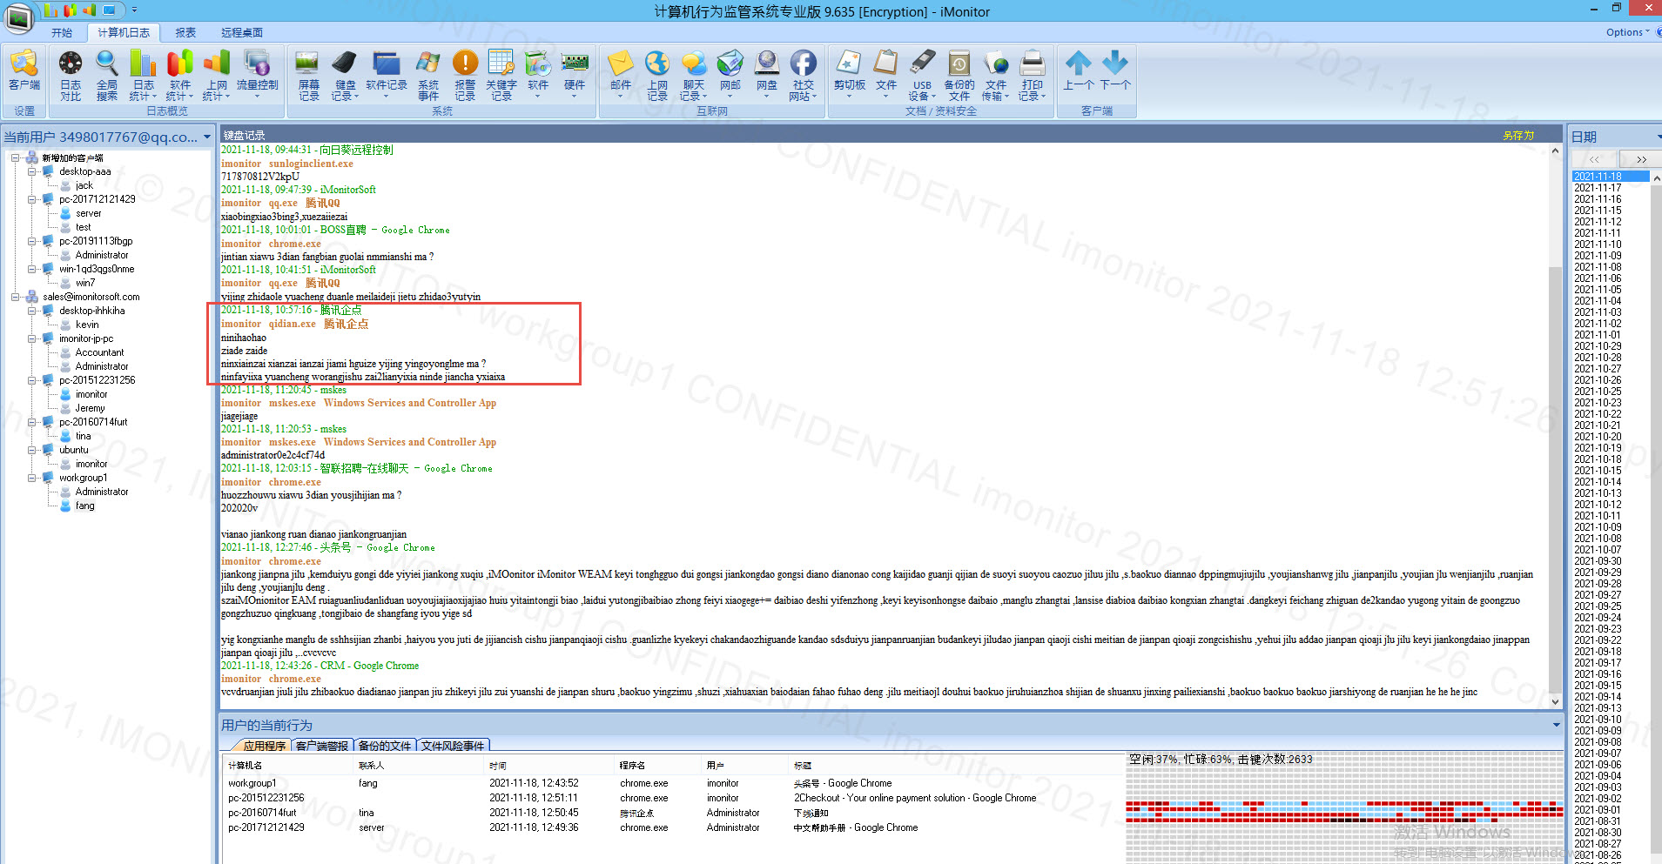1662x864 pixels.
Task: Open the 日志对比 log comparison tool
Action: [x=71, y=75]
